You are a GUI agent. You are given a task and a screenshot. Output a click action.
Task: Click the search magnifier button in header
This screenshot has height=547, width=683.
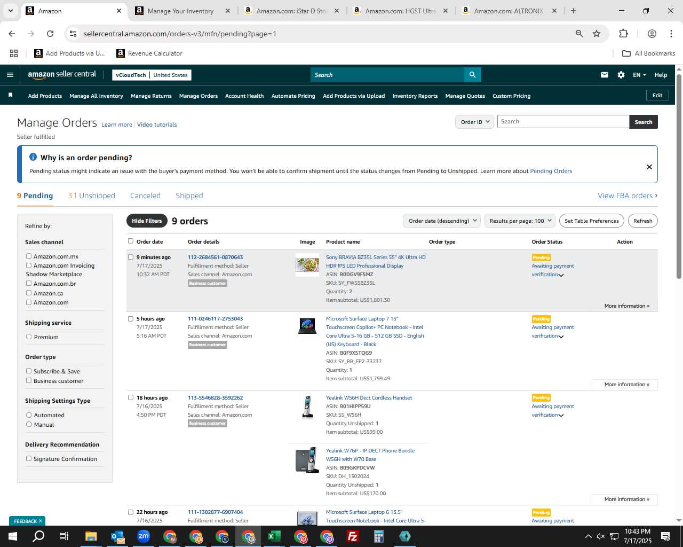pos(473,75)
